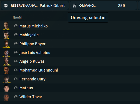
Task: Click the profile icon beside Mohamed Guennouni
Action: [x=16, y=70]
